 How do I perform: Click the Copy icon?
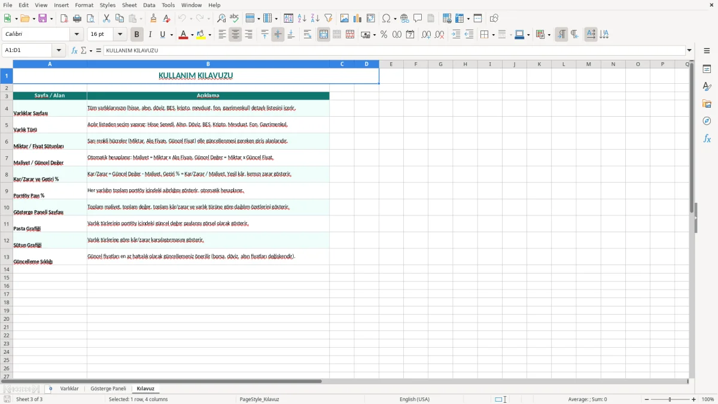point(120,19)
